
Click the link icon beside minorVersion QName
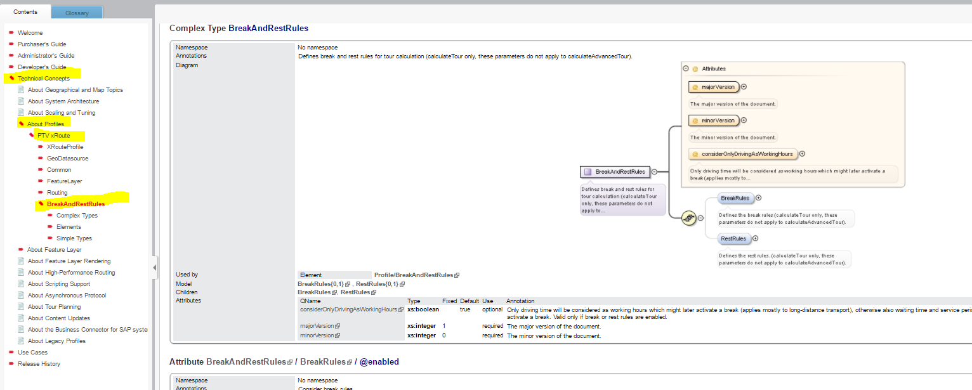338,335
